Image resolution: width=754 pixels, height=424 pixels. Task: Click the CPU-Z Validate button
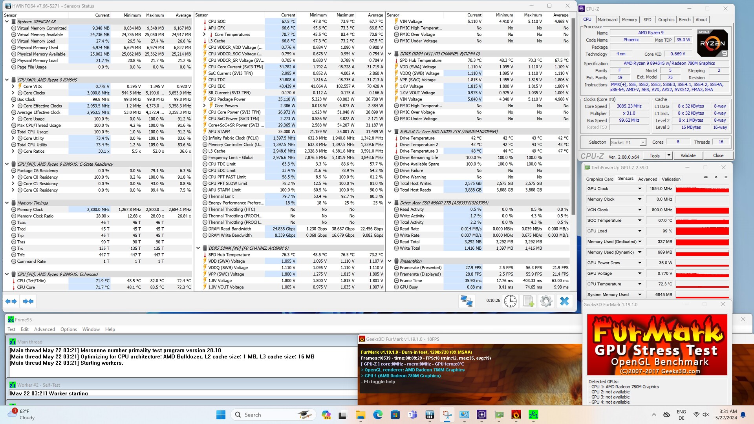click(688, 156)
